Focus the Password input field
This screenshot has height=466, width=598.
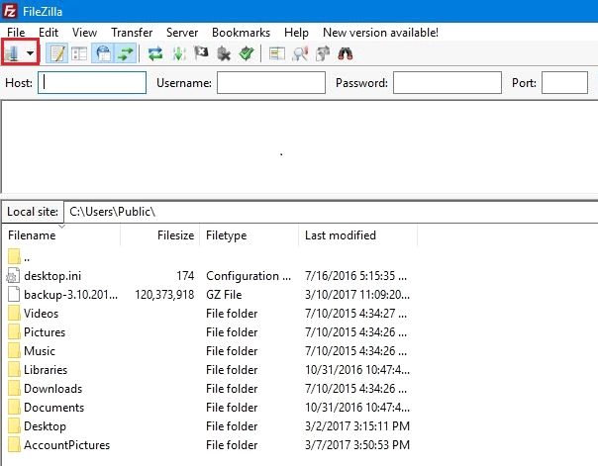tap(448, 83)
